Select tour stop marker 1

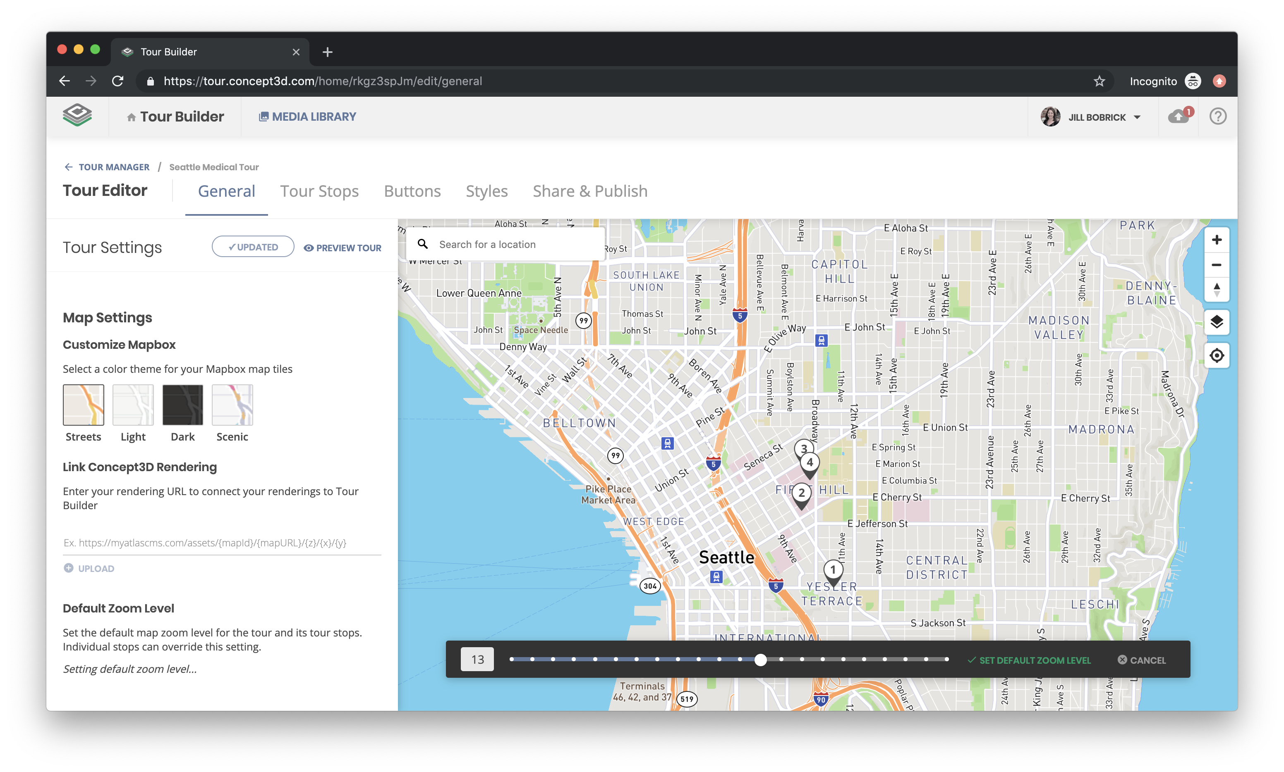point(833,573)
